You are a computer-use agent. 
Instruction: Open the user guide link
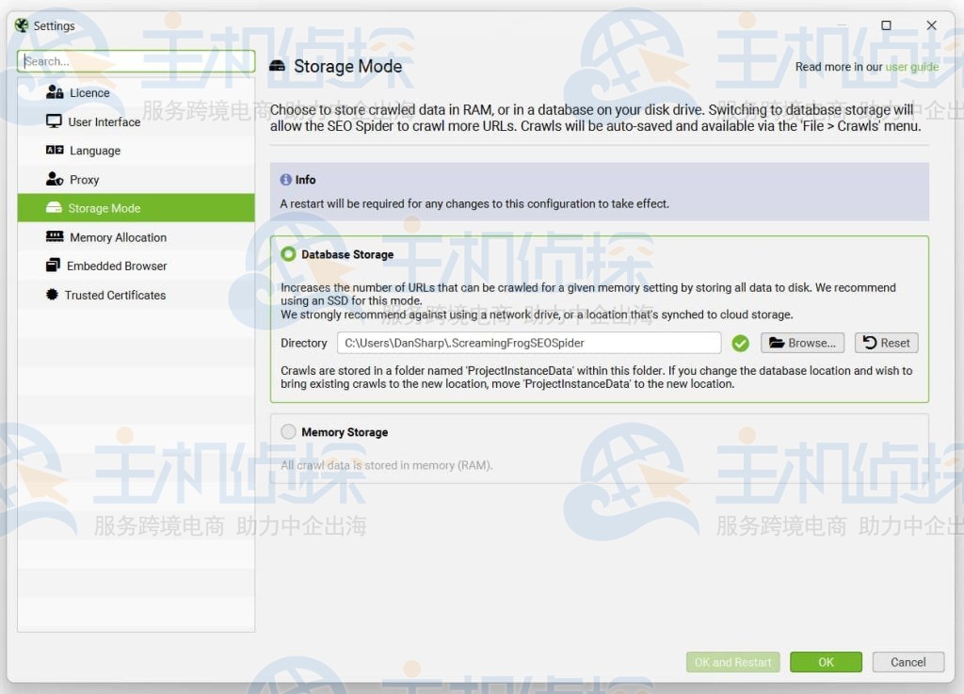911,67
